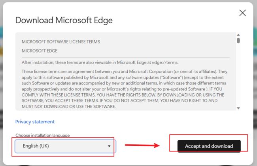
Task: Click the 'After installation' sentence
Action: 100,62
